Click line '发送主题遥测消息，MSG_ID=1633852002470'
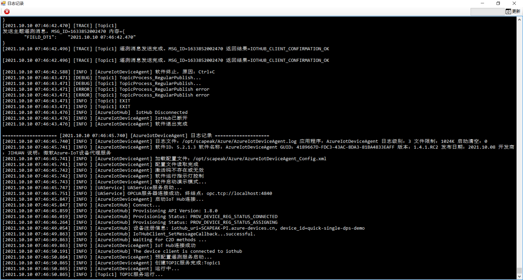 64,32
